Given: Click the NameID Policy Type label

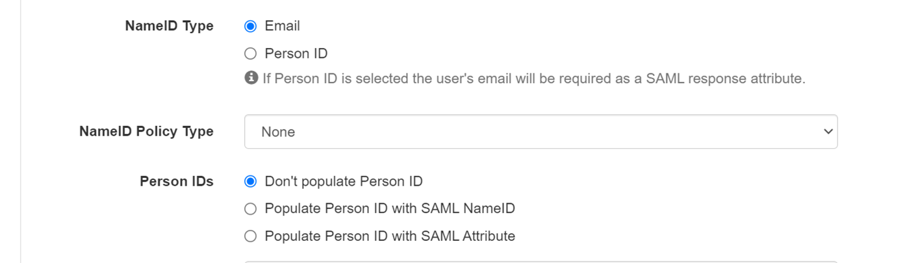Looking at the screenshot, I should click(x=146, y=131).
